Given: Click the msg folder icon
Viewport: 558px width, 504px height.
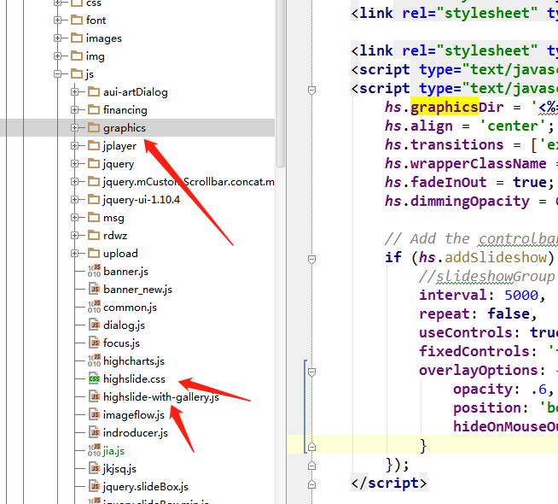Looking at the screenshot, I should point(94,217).
